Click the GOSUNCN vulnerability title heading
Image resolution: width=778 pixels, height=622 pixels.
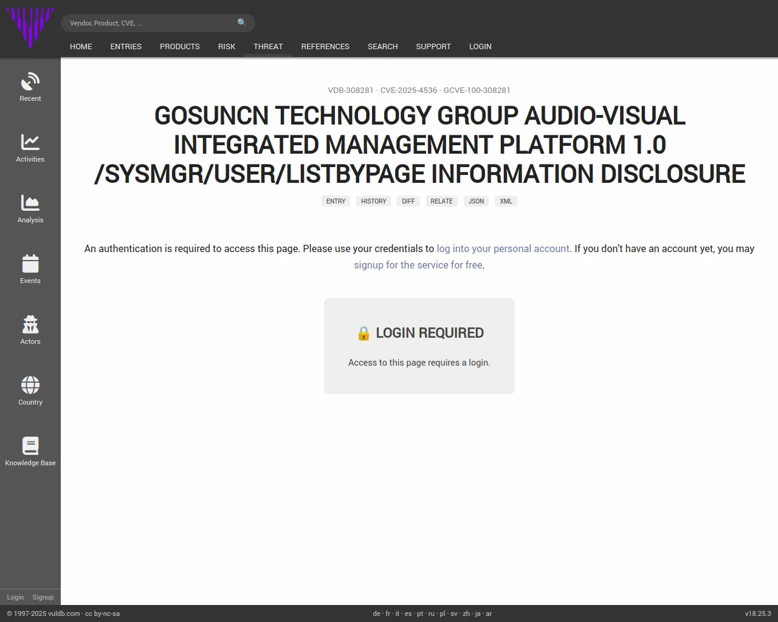coord(419,145)
